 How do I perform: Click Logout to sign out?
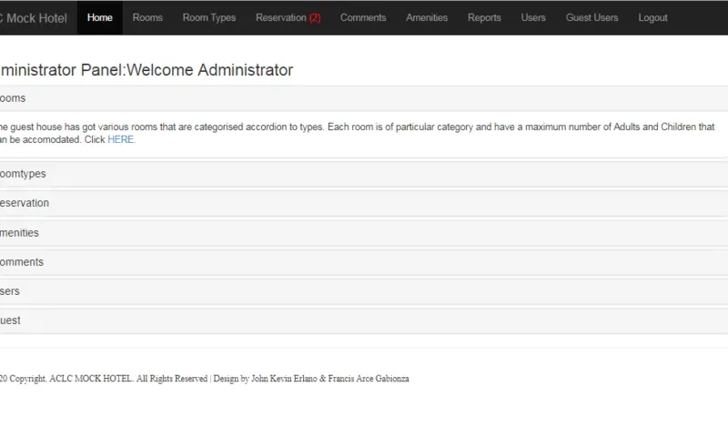(x=652, y=17)
